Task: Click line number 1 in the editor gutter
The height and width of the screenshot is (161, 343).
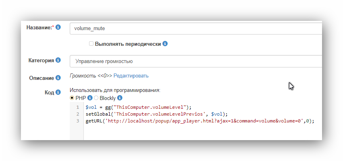Action: (x=77, y=107)
